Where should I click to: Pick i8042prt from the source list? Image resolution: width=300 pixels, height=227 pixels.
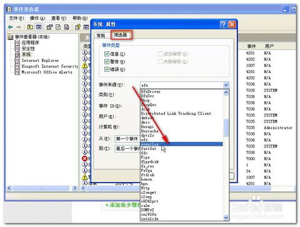[x=149, y=201]
